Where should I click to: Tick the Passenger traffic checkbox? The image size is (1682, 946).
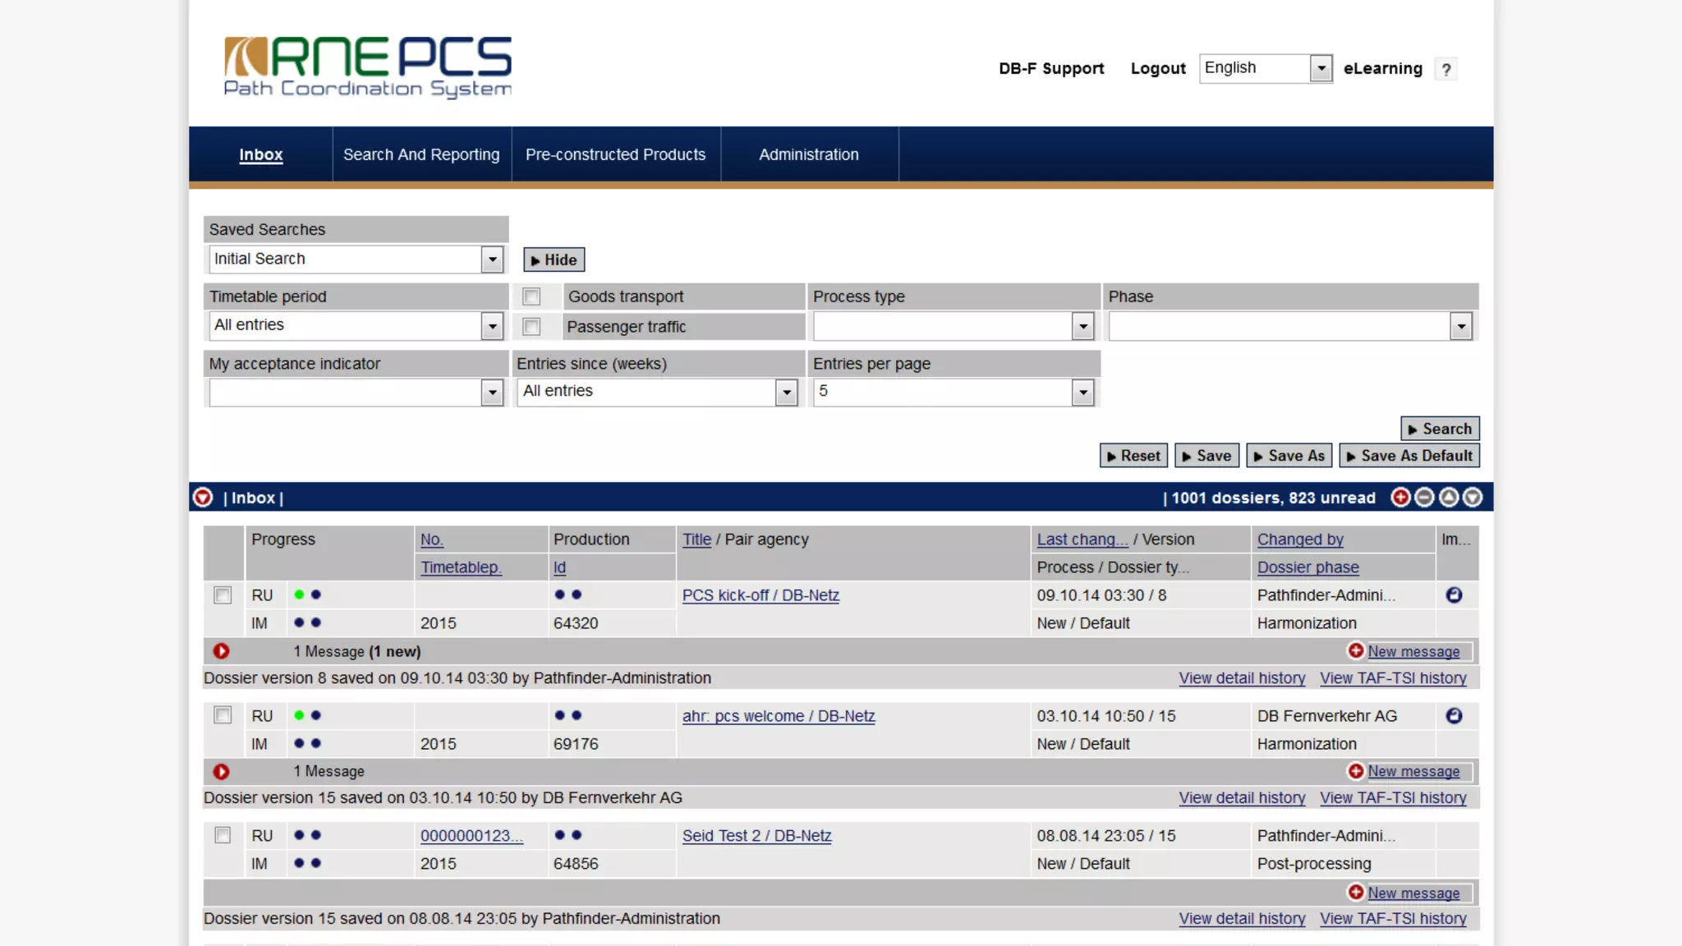pos(531,327)
